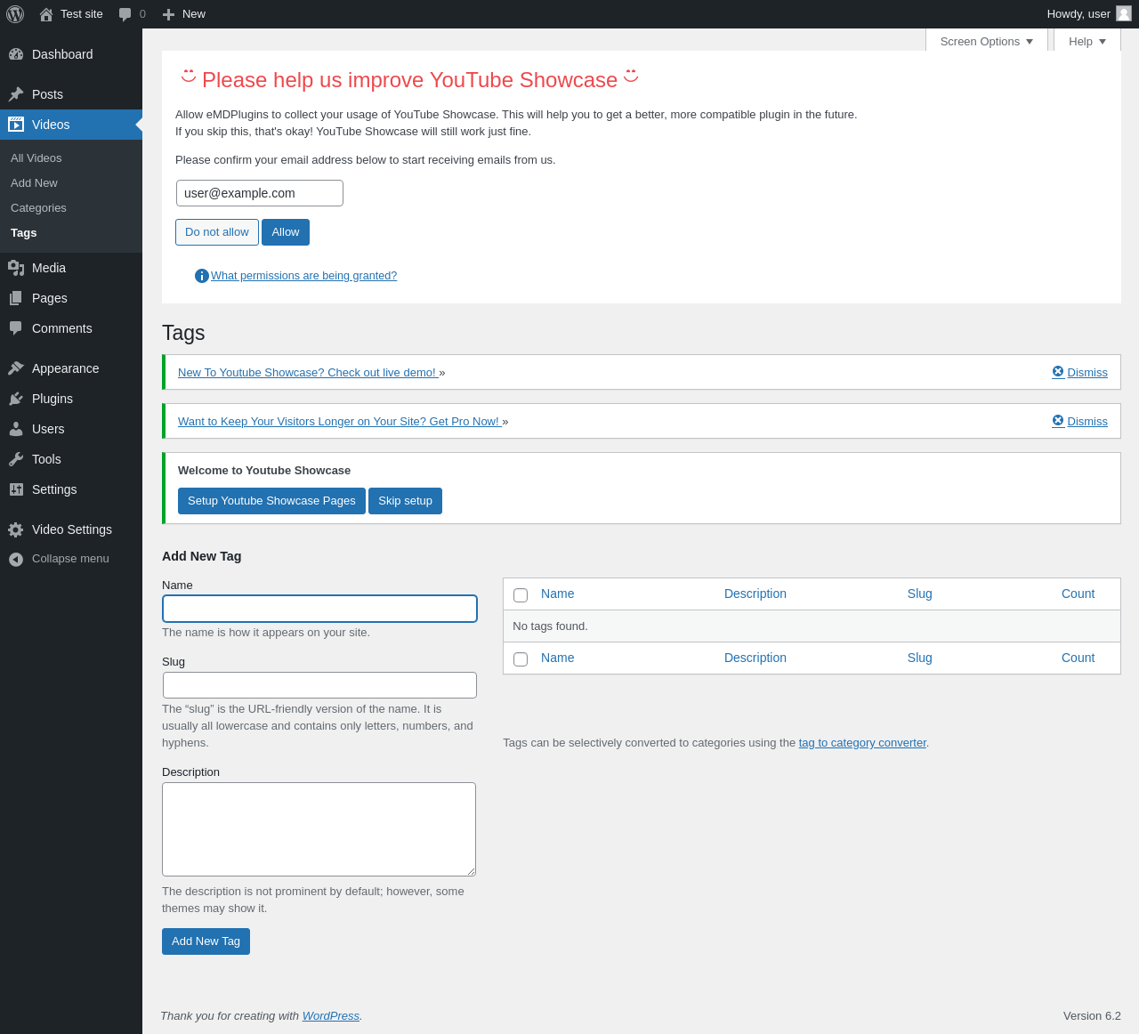Click the Skip setup button

tap(405, 501)
